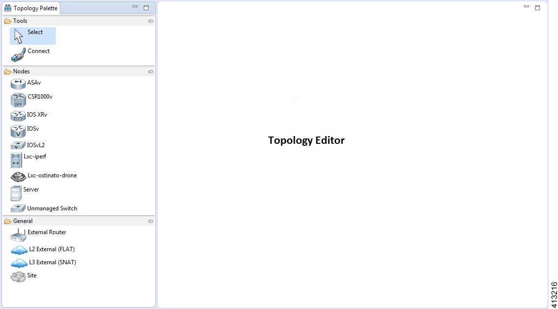Collapse the Tools drawer header
The image size is (558, 309).
[x=79, y=21]
